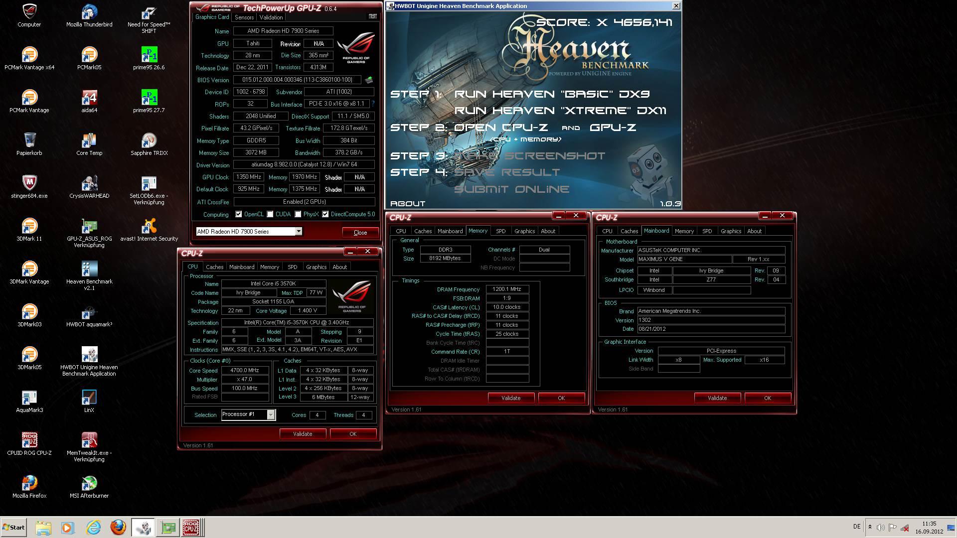Click the GPU Name field in GPU-Z
The image size is (957, 538).
pyautogui.click(x=283, y=31)
